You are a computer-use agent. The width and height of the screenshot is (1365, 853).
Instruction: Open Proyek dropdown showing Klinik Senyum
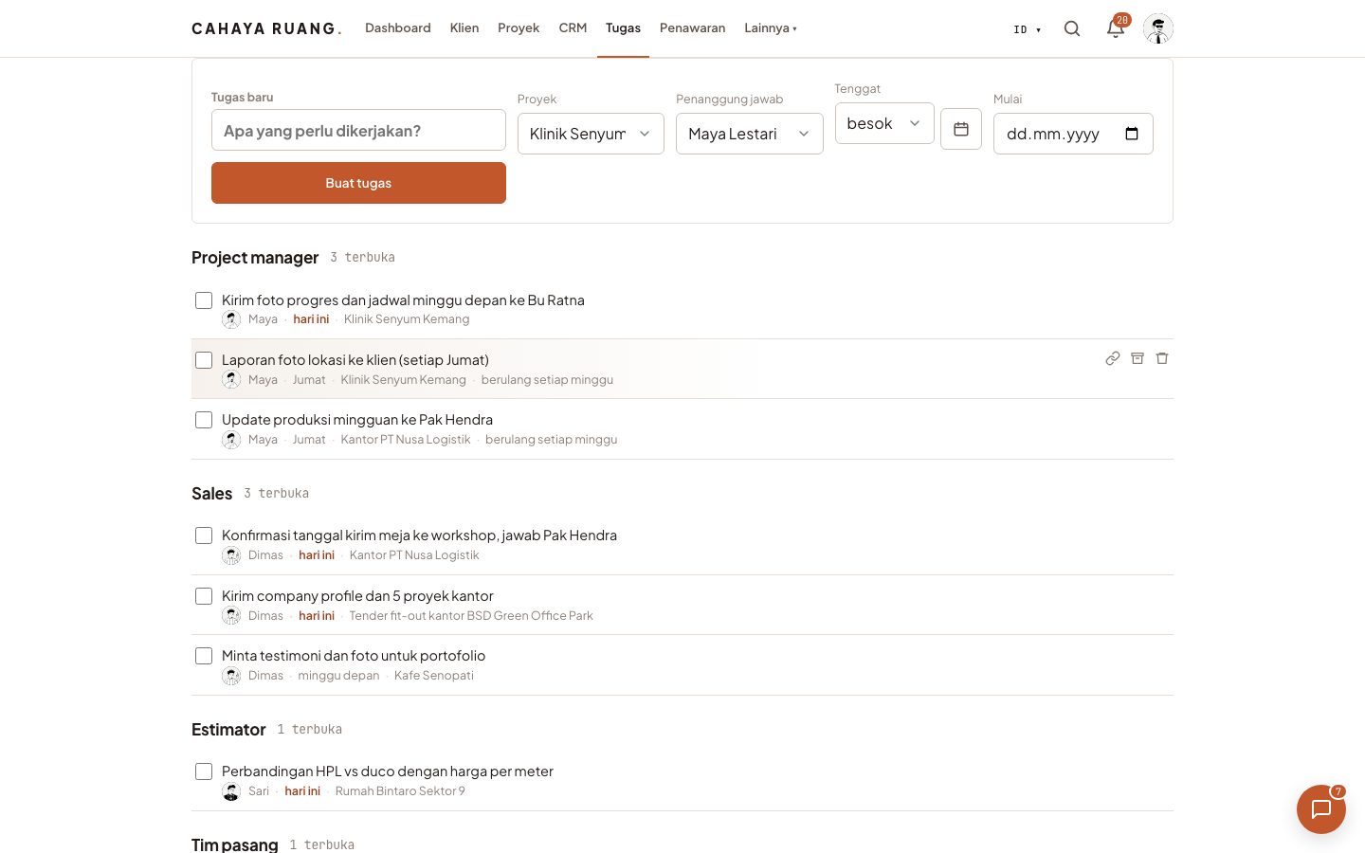(591, 134)
